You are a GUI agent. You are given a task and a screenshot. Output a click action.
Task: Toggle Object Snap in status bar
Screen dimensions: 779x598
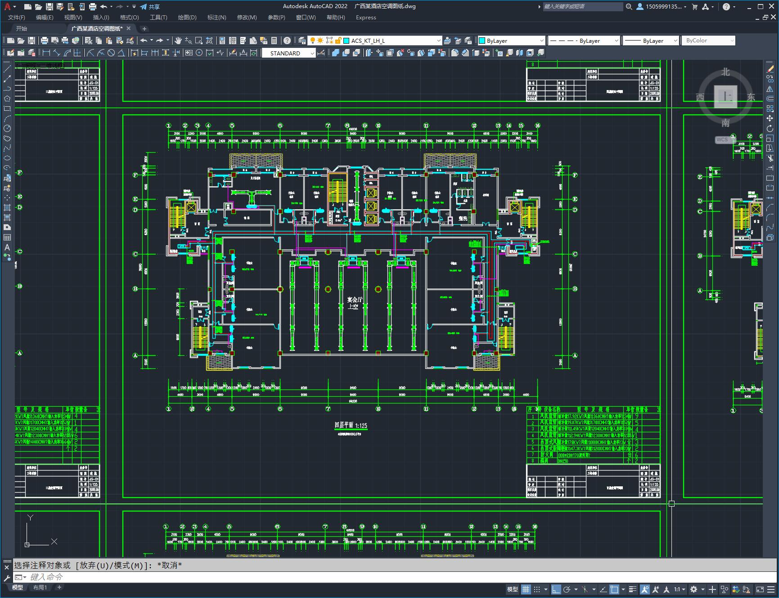click(x=614, y=589)
